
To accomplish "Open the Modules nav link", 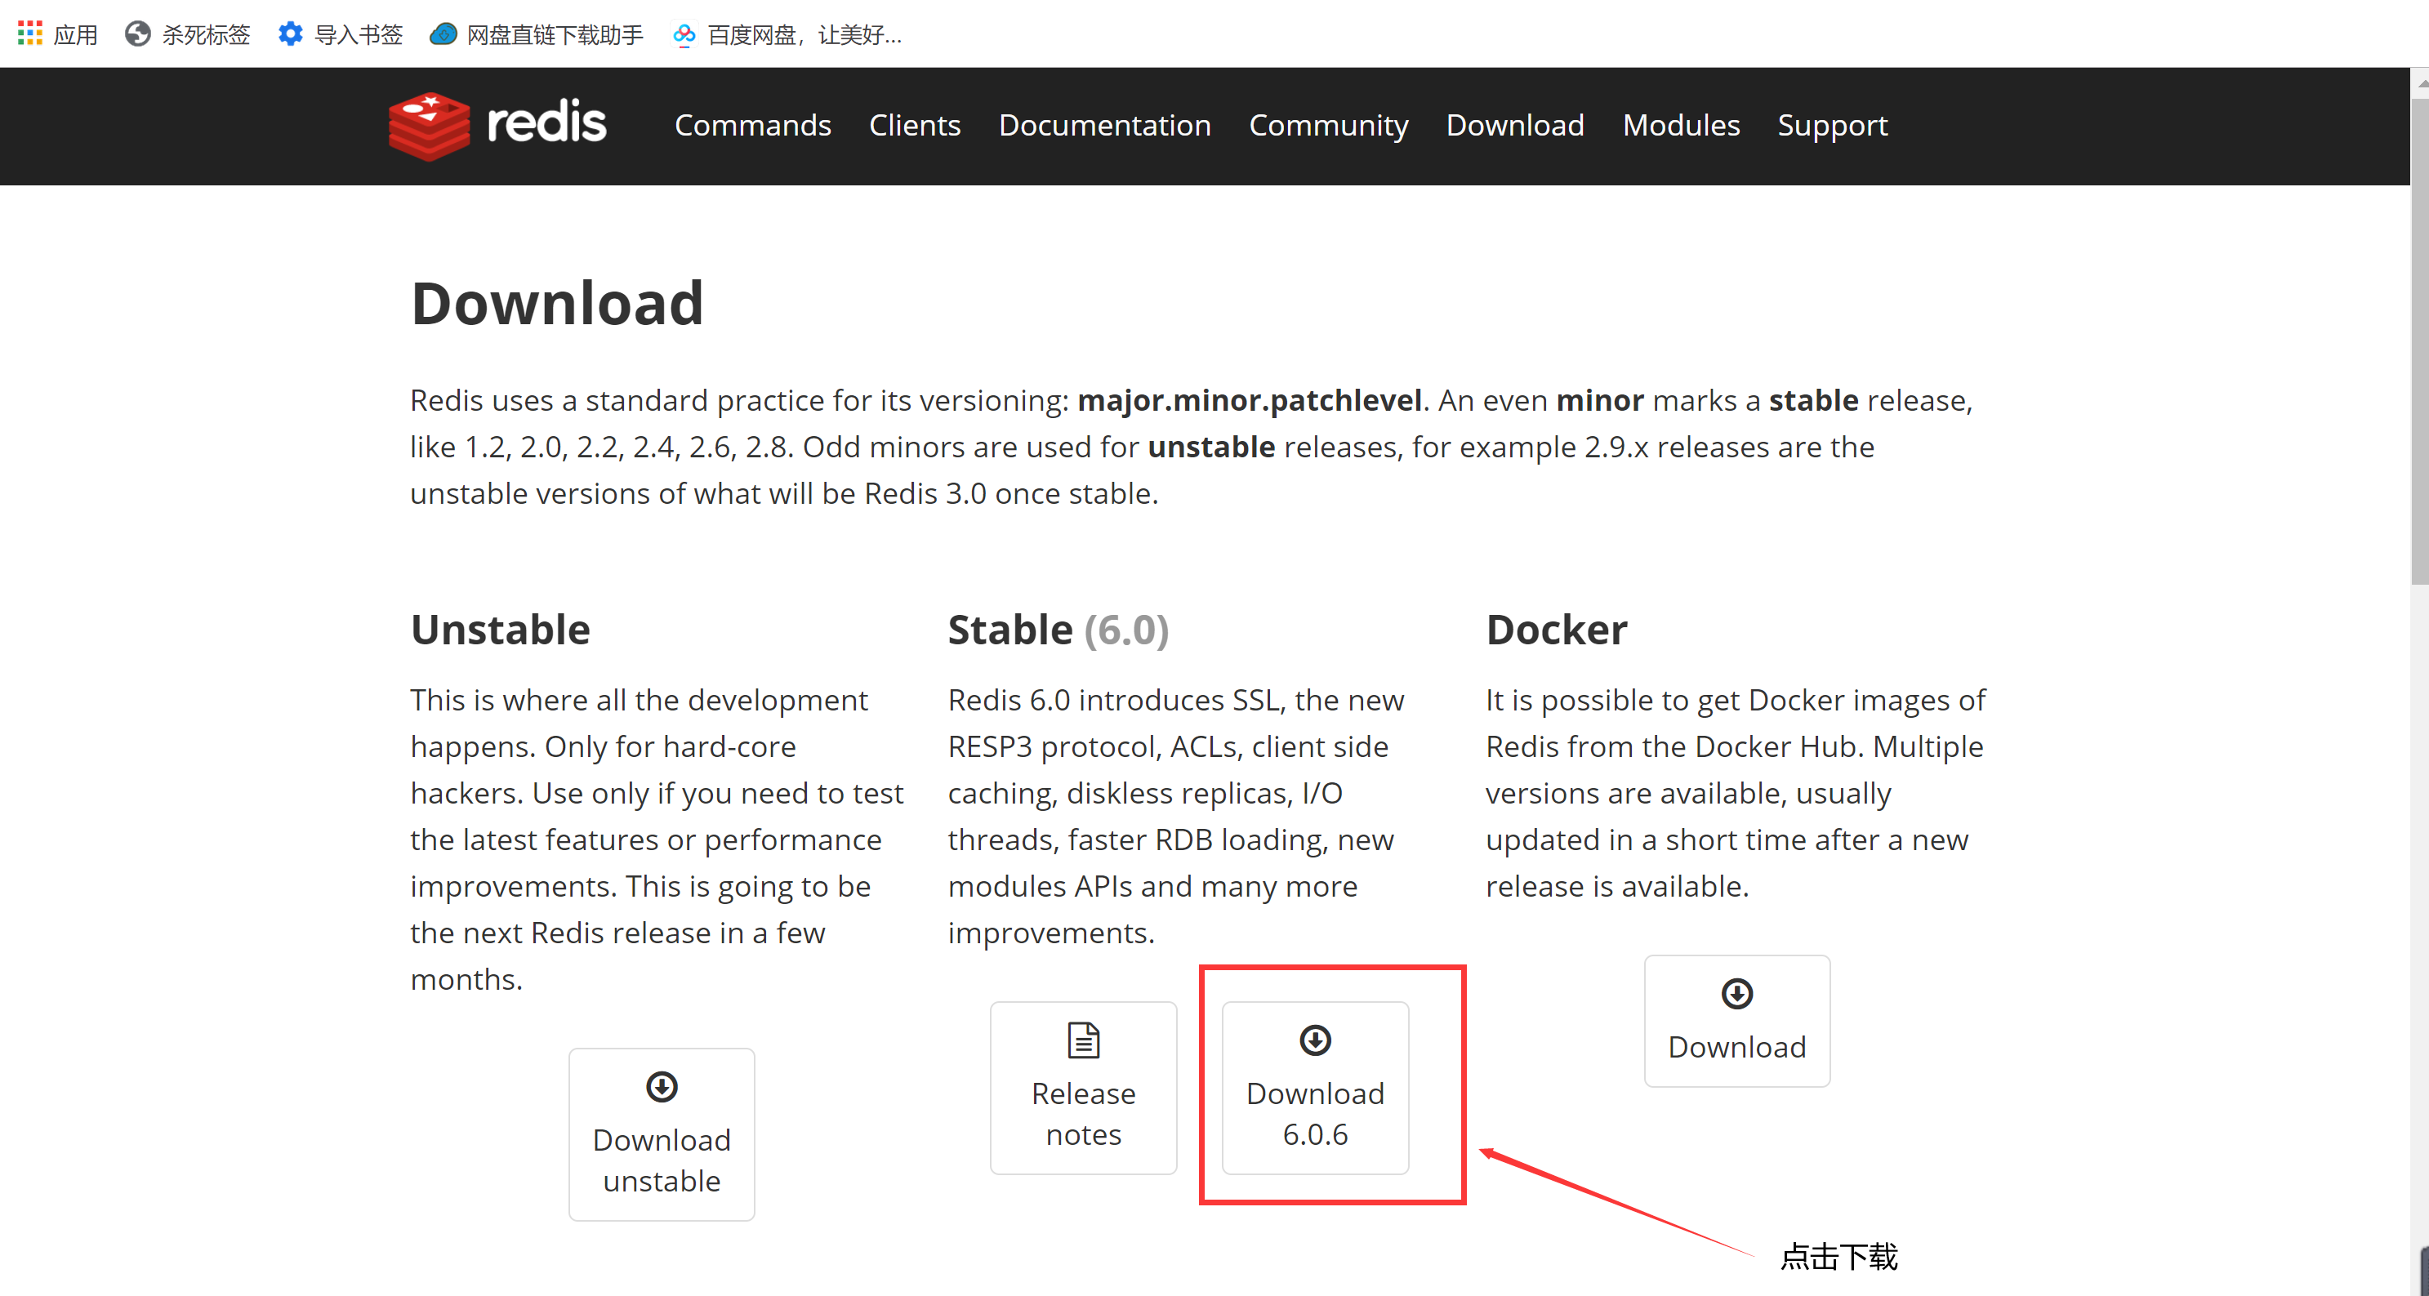I will [1681, 126].
